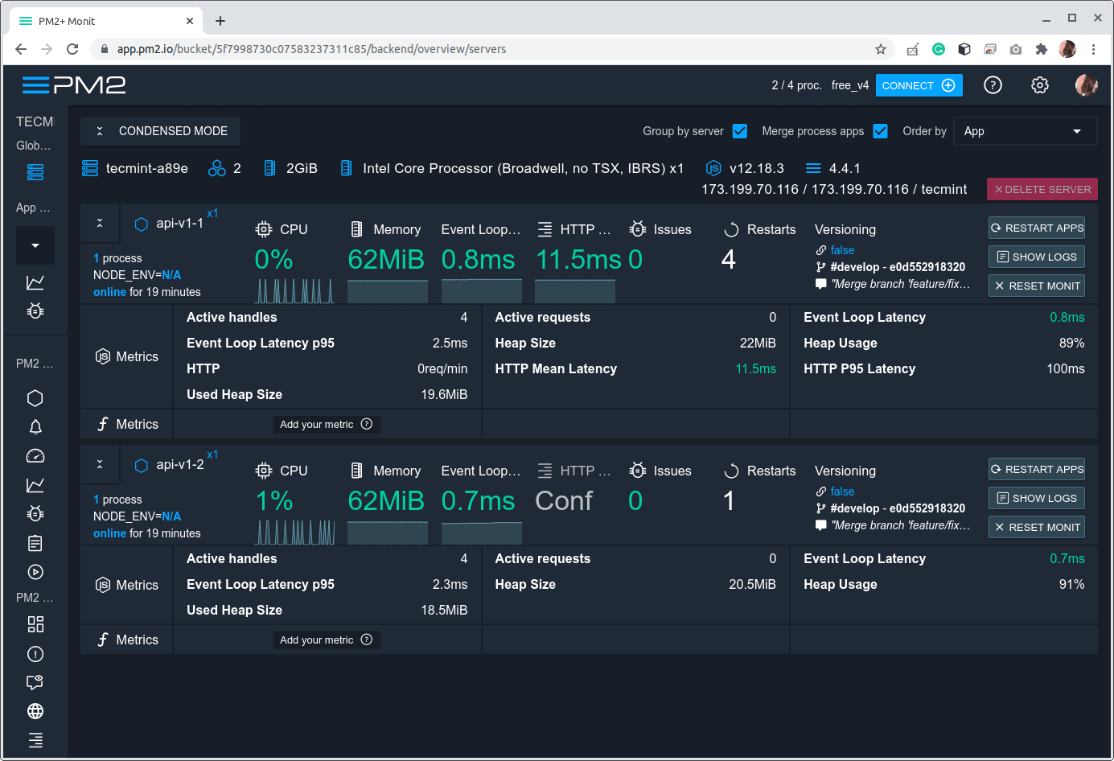Open the settings gear icon
The image size is (1114, 761).
(x=1039, y=84)
